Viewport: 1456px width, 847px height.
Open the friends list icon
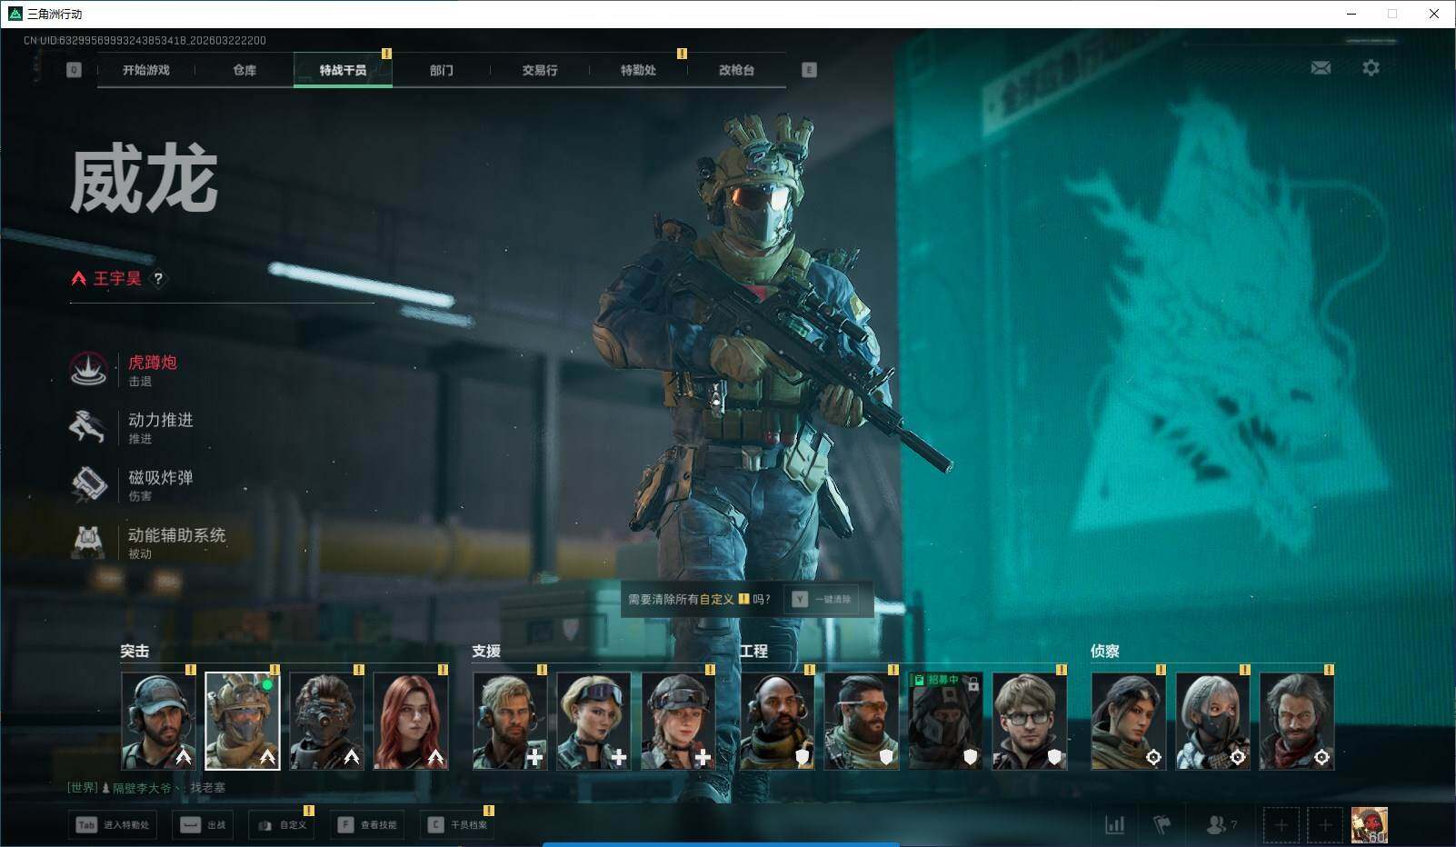click(x=1216, y=824)
